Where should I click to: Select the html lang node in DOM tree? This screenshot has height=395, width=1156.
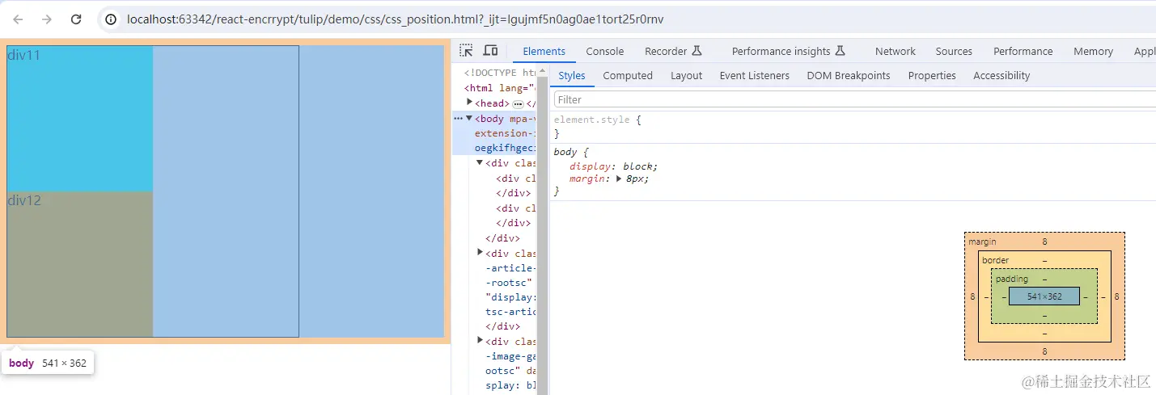pos(499,88)
